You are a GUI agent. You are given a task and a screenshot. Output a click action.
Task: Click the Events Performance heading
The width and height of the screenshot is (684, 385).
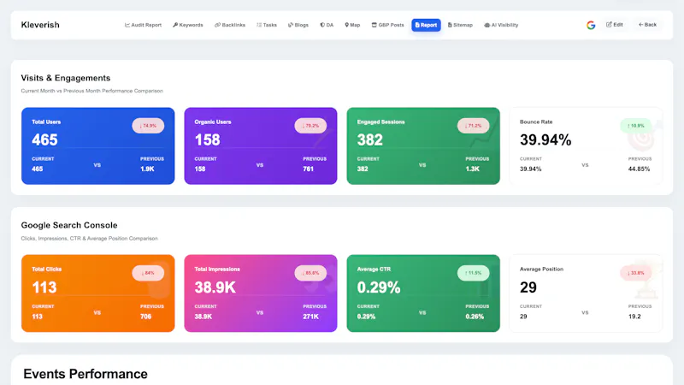point(85,374)
